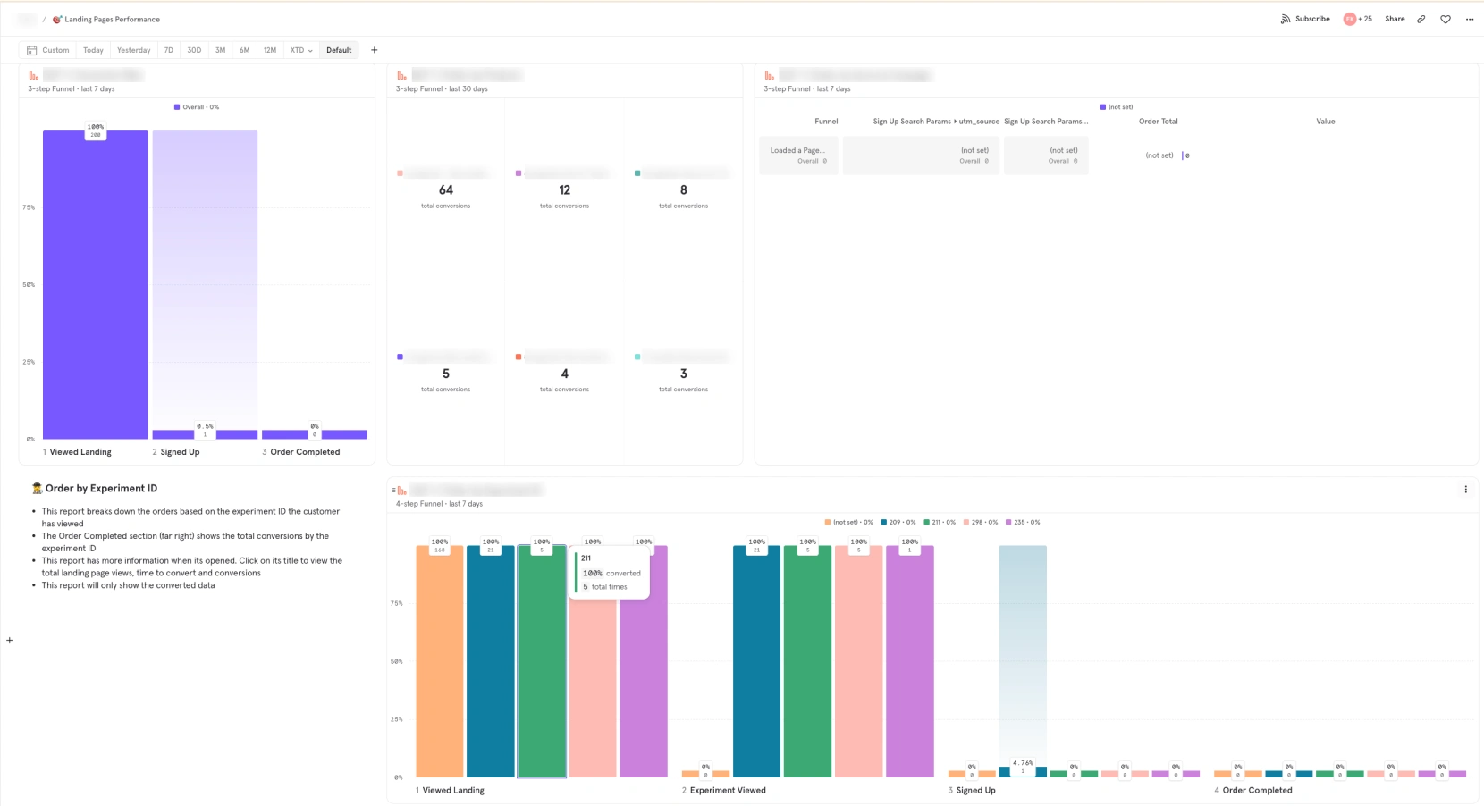This screenshot has width=1484, height=806.
Task: Click the pink '298 • 0%' color swatch
Action: [965, 522]
